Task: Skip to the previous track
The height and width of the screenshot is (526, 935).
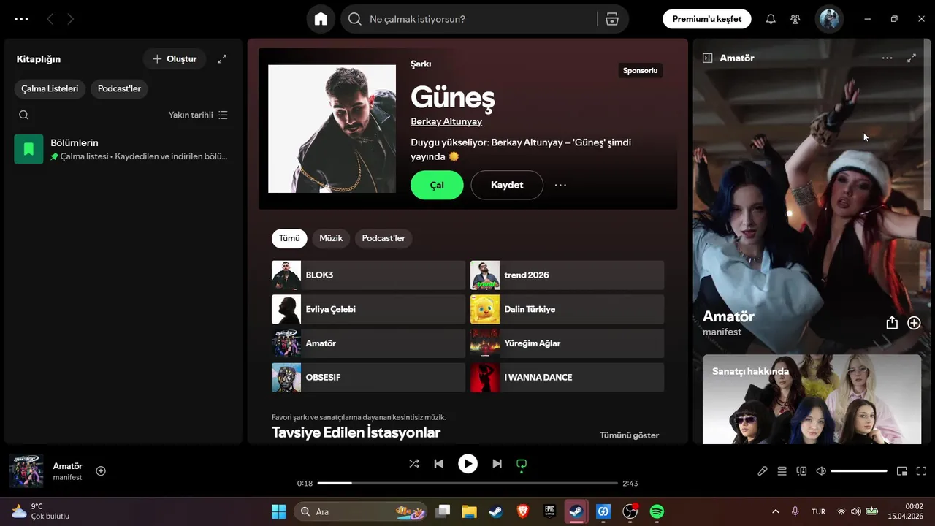Action: pos(438,464)
